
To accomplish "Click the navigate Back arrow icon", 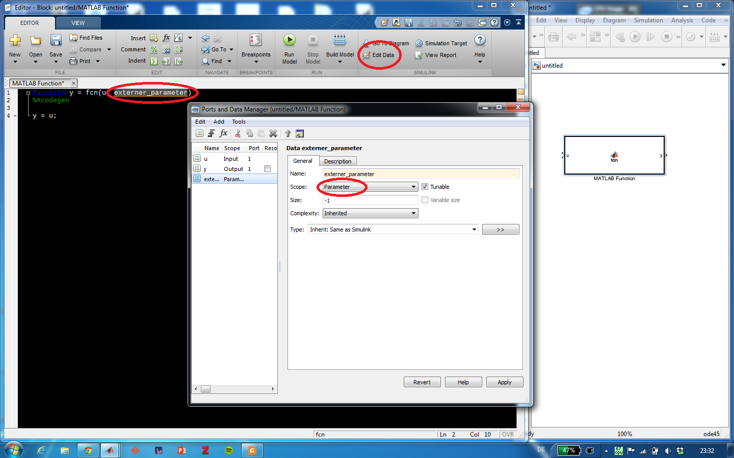I will (205, 38).
